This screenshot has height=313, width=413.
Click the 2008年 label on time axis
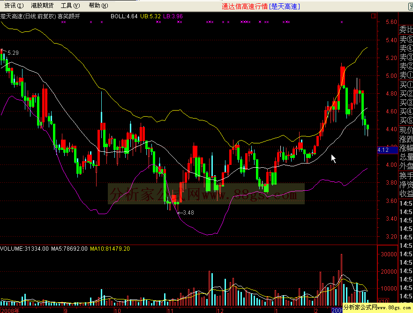click(10, 310)
